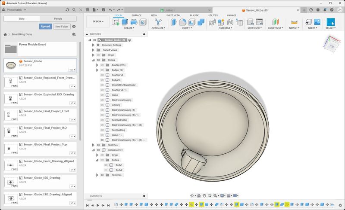Expand the Sketches folder under Sensor_Globe
The width and height of the screenshot is (345, 210).
(93, 145)
